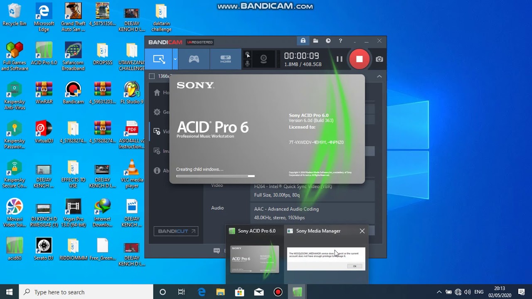Switch to Bandicam game recording mode
Viewport: 532px width, 299px height.
coord(194,59)
